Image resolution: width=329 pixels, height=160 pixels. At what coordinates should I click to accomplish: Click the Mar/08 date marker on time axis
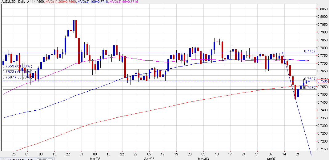[94, 158]
